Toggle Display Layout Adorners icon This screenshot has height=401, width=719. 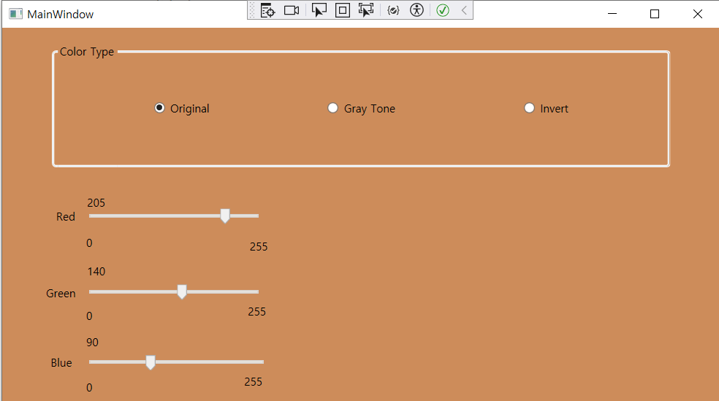click(x=343, y=10)
